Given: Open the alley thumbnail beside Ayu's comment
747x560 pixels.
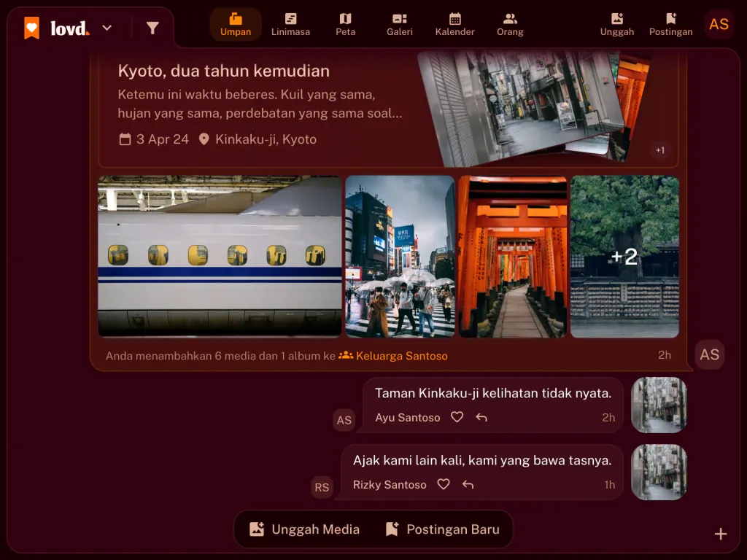Looking at the screenshot, I should (659, 405).
